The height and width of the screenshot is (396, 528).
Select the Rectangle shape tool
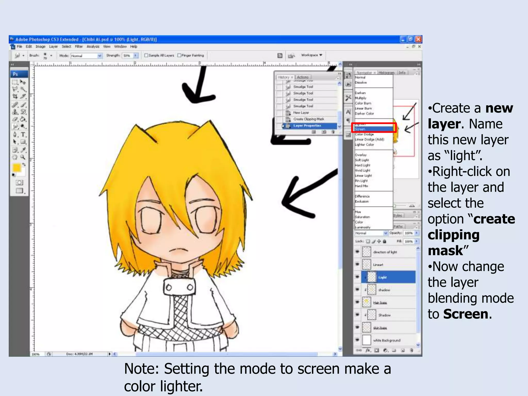[23, 142]
